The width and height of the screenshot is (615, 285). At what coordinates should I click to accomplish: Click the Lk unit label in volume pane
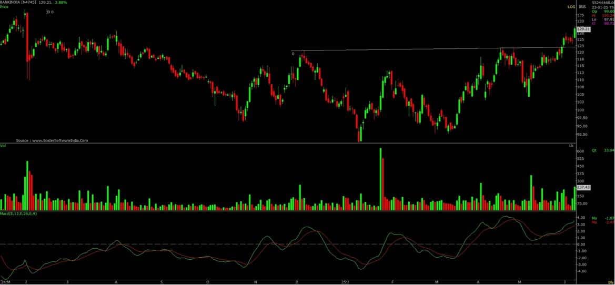[571, 145]
